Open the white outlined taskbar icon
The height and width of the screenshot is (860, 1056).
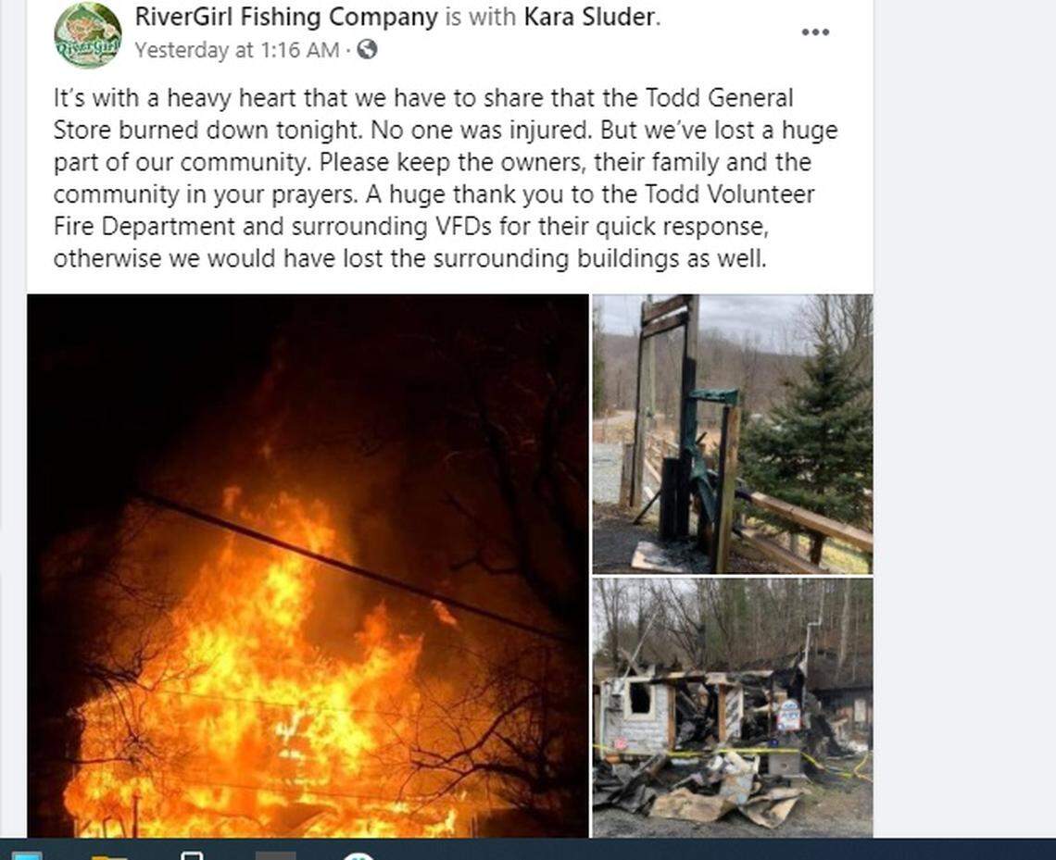[192, 855]
